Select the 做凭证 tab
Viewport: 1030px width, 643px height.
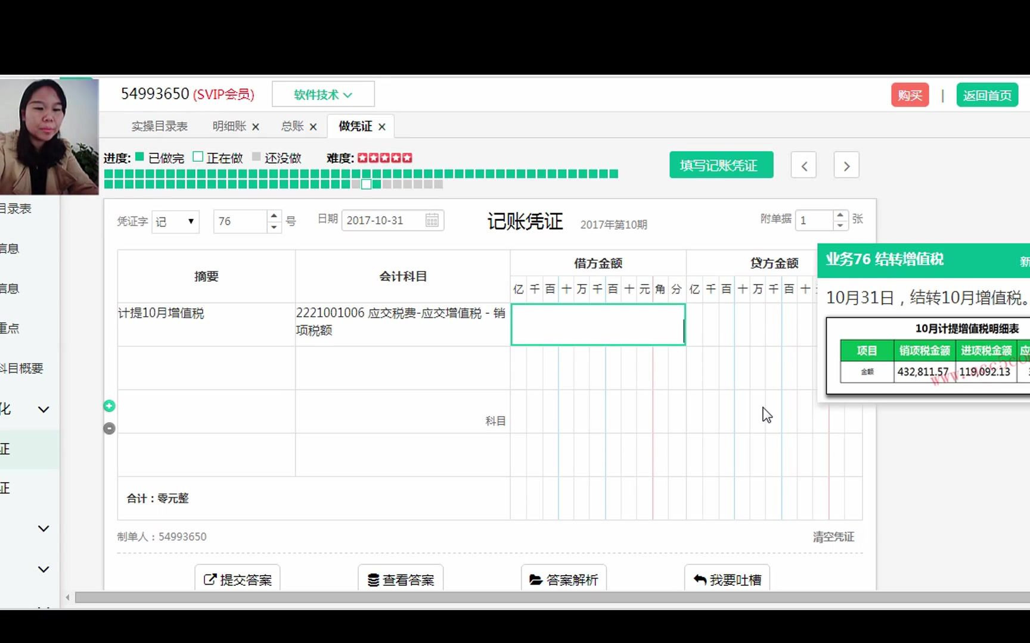[x=355, y=126]
